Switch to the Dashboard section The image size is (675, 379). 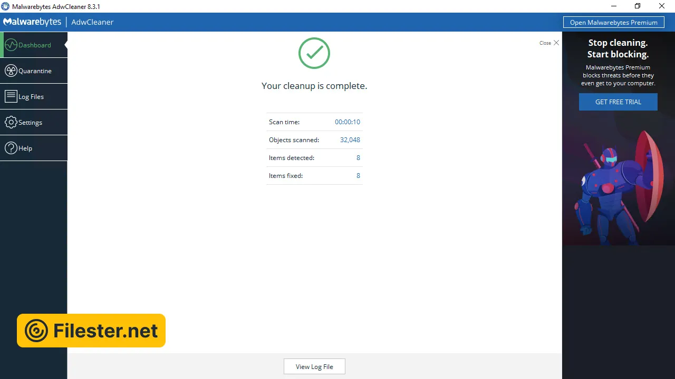[x=34, y=45]
